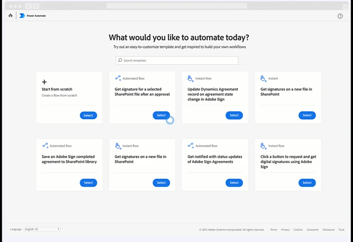The image size is (353, 242).
Task: Click the Automated flow icon on the status updates template
Action: coord(190,146)
